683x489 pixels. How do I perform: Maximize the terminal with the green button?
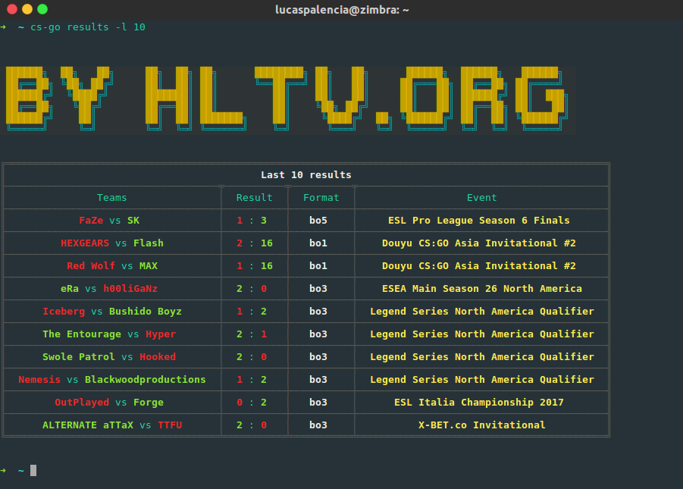point(42,9)
